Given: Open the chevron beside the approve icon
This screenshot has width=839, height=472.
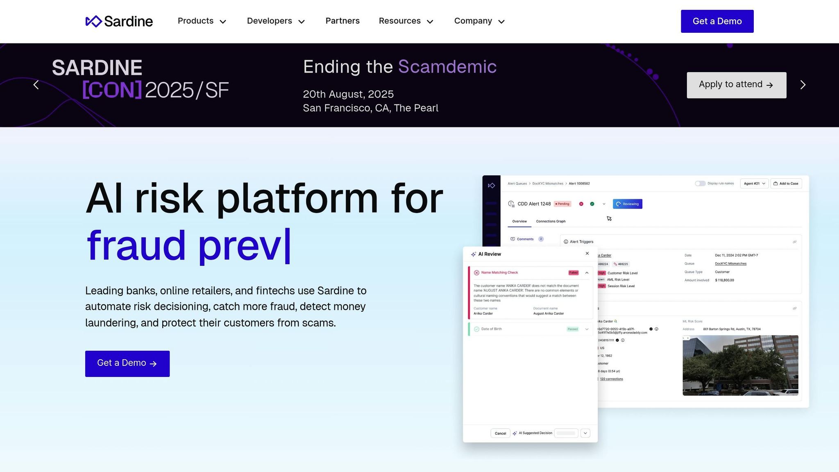Looking at the screenshot, I should [604, 204].
